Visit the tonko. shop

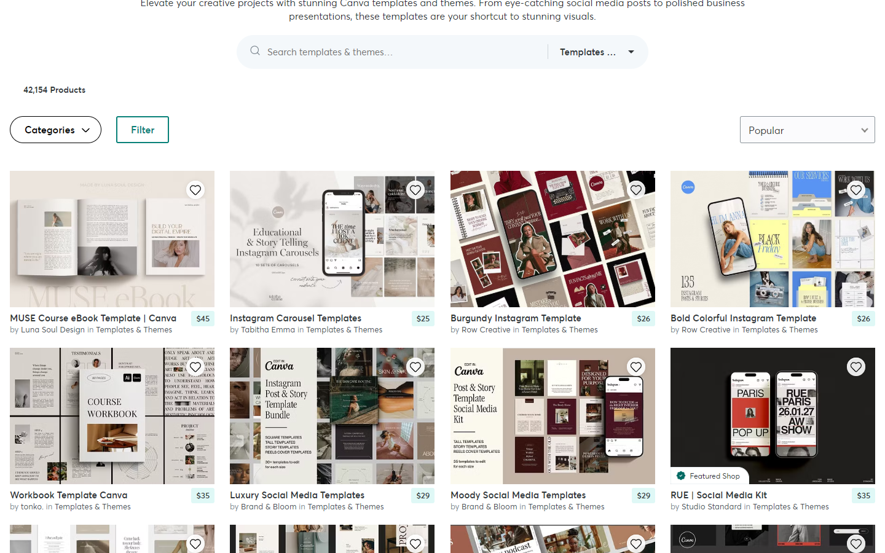pyautogui.click(x=32, y=507)
